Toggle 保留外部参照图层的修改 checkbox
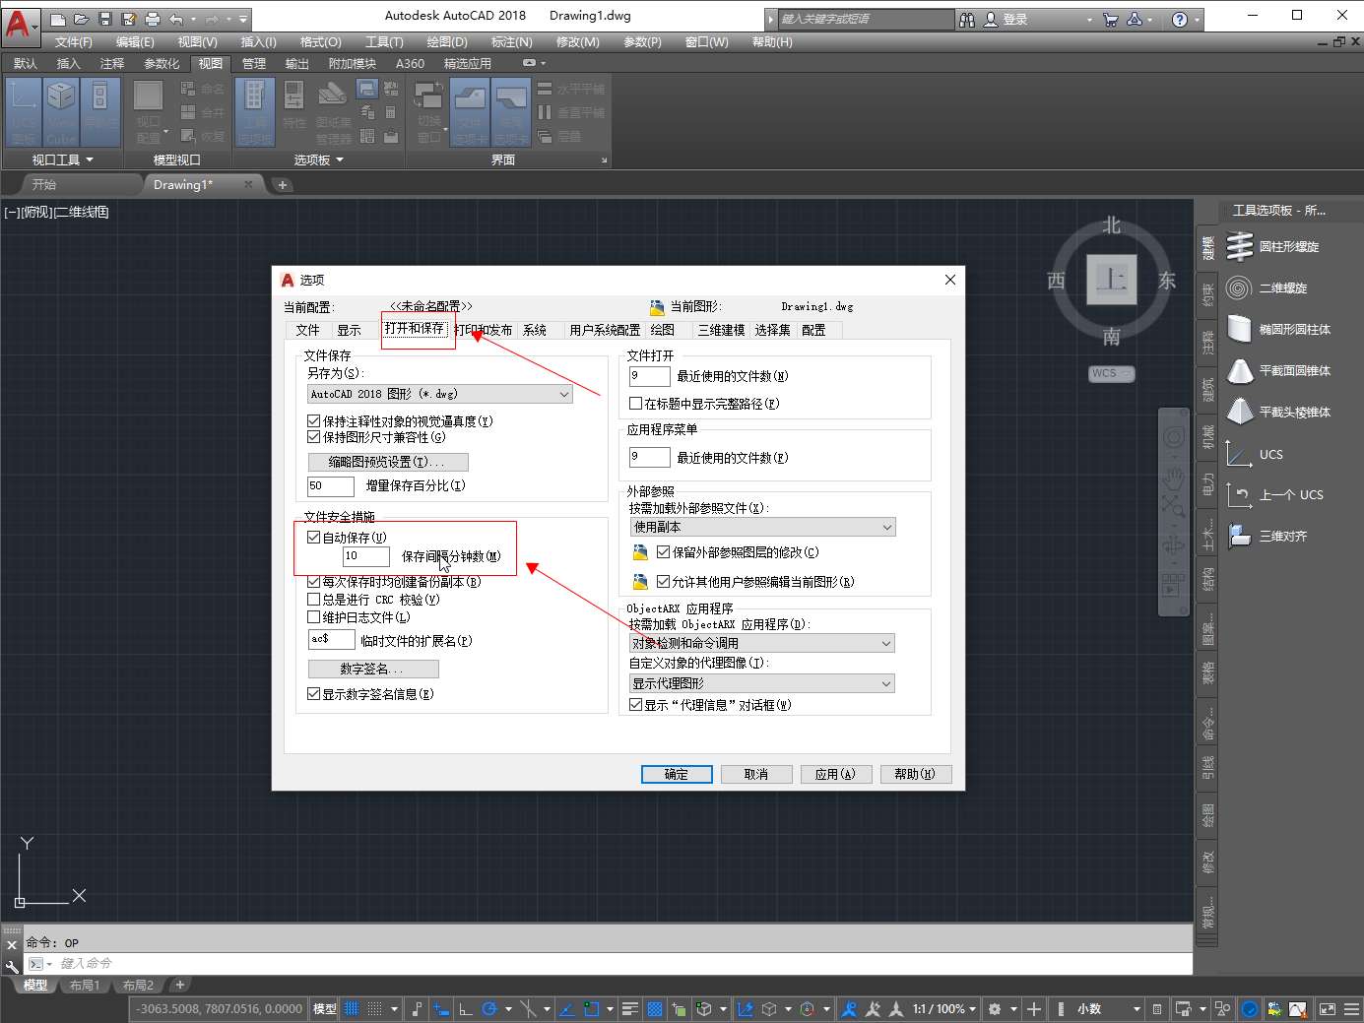 [664, 552]
